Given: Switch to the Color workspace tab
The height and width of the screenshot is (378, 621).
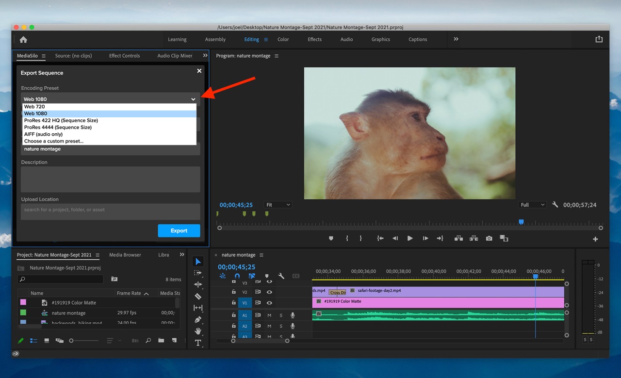Looking at the screenshot, I should pos(283,39).
